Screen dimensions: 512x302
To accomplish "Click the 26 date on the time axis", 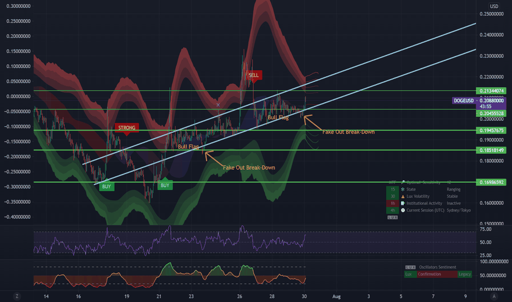I will click(240, 297).
